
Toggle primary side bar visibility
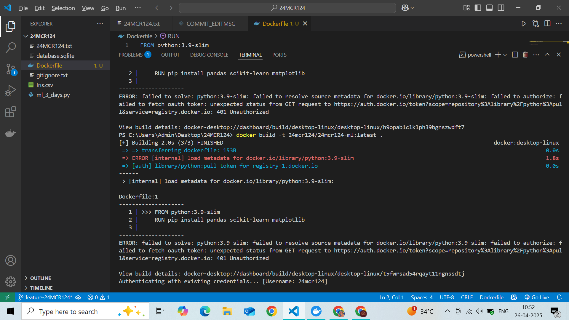point(478,8)
